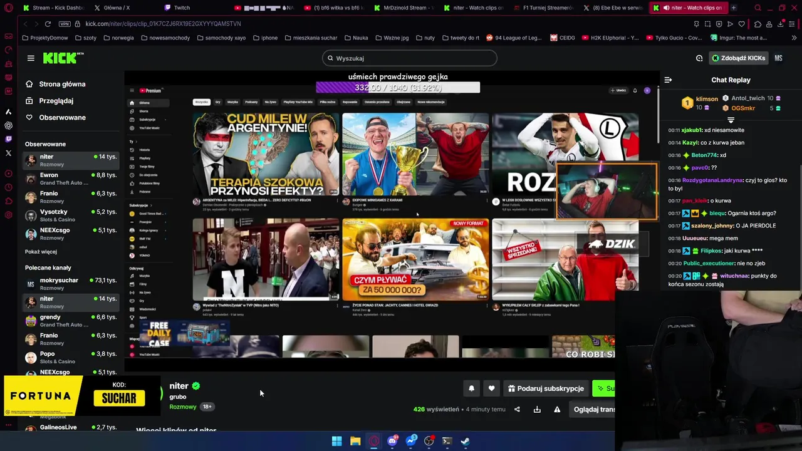Viewport: 802px width, 451px height.
Task: Open the CEIDG bookmark
Action: point(563,38)
